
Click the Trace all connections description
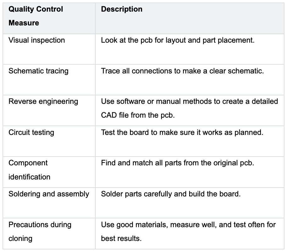[182, 71]
